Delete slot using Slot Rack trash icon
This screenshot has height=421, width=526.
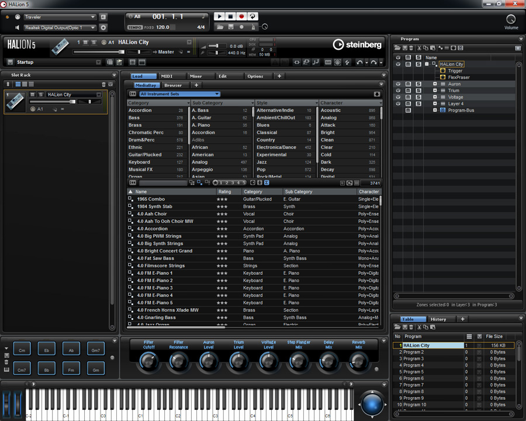[x=104, y=84]
